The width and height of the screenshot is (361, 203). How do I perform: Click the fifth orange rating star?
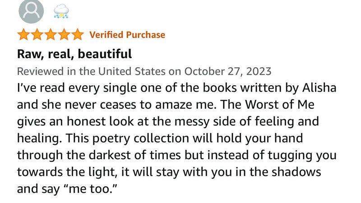[78, 35]
